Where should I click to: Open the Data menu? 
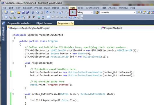coord(73,8)
